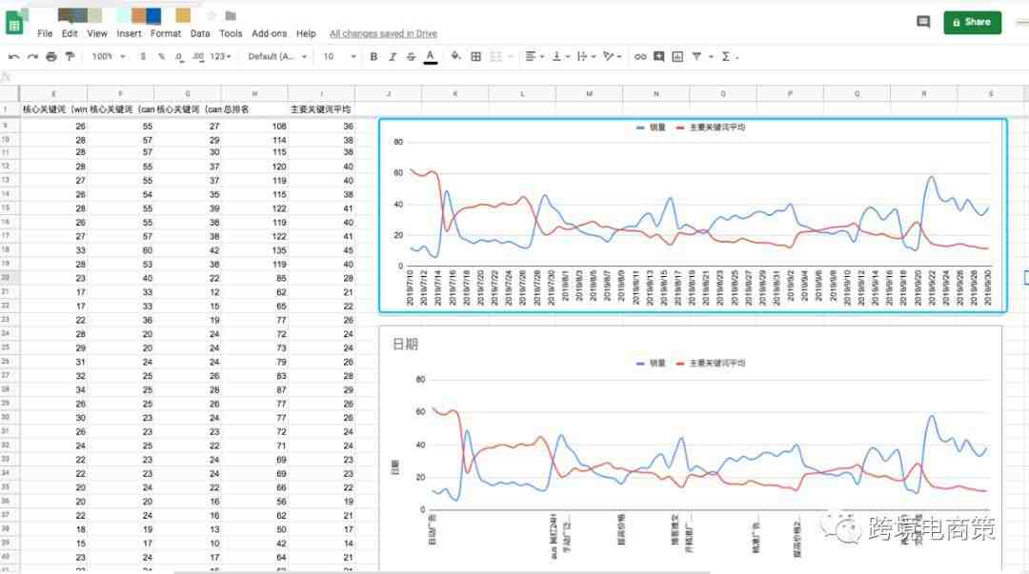Expand vertical align dropdown arrow
Viewport: 1029px width, 574px height.
coord(568,57)
